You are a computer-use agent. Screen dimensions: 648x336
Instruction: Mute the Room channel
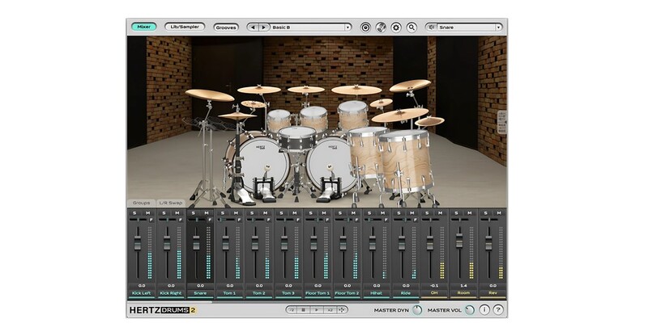[469, 213]
